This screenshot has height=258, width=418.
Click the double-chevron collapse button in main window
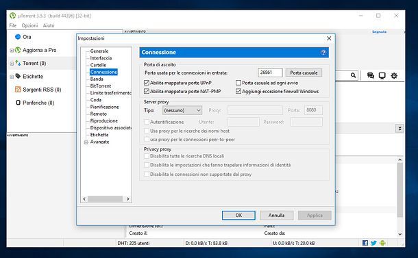[399, 129]
